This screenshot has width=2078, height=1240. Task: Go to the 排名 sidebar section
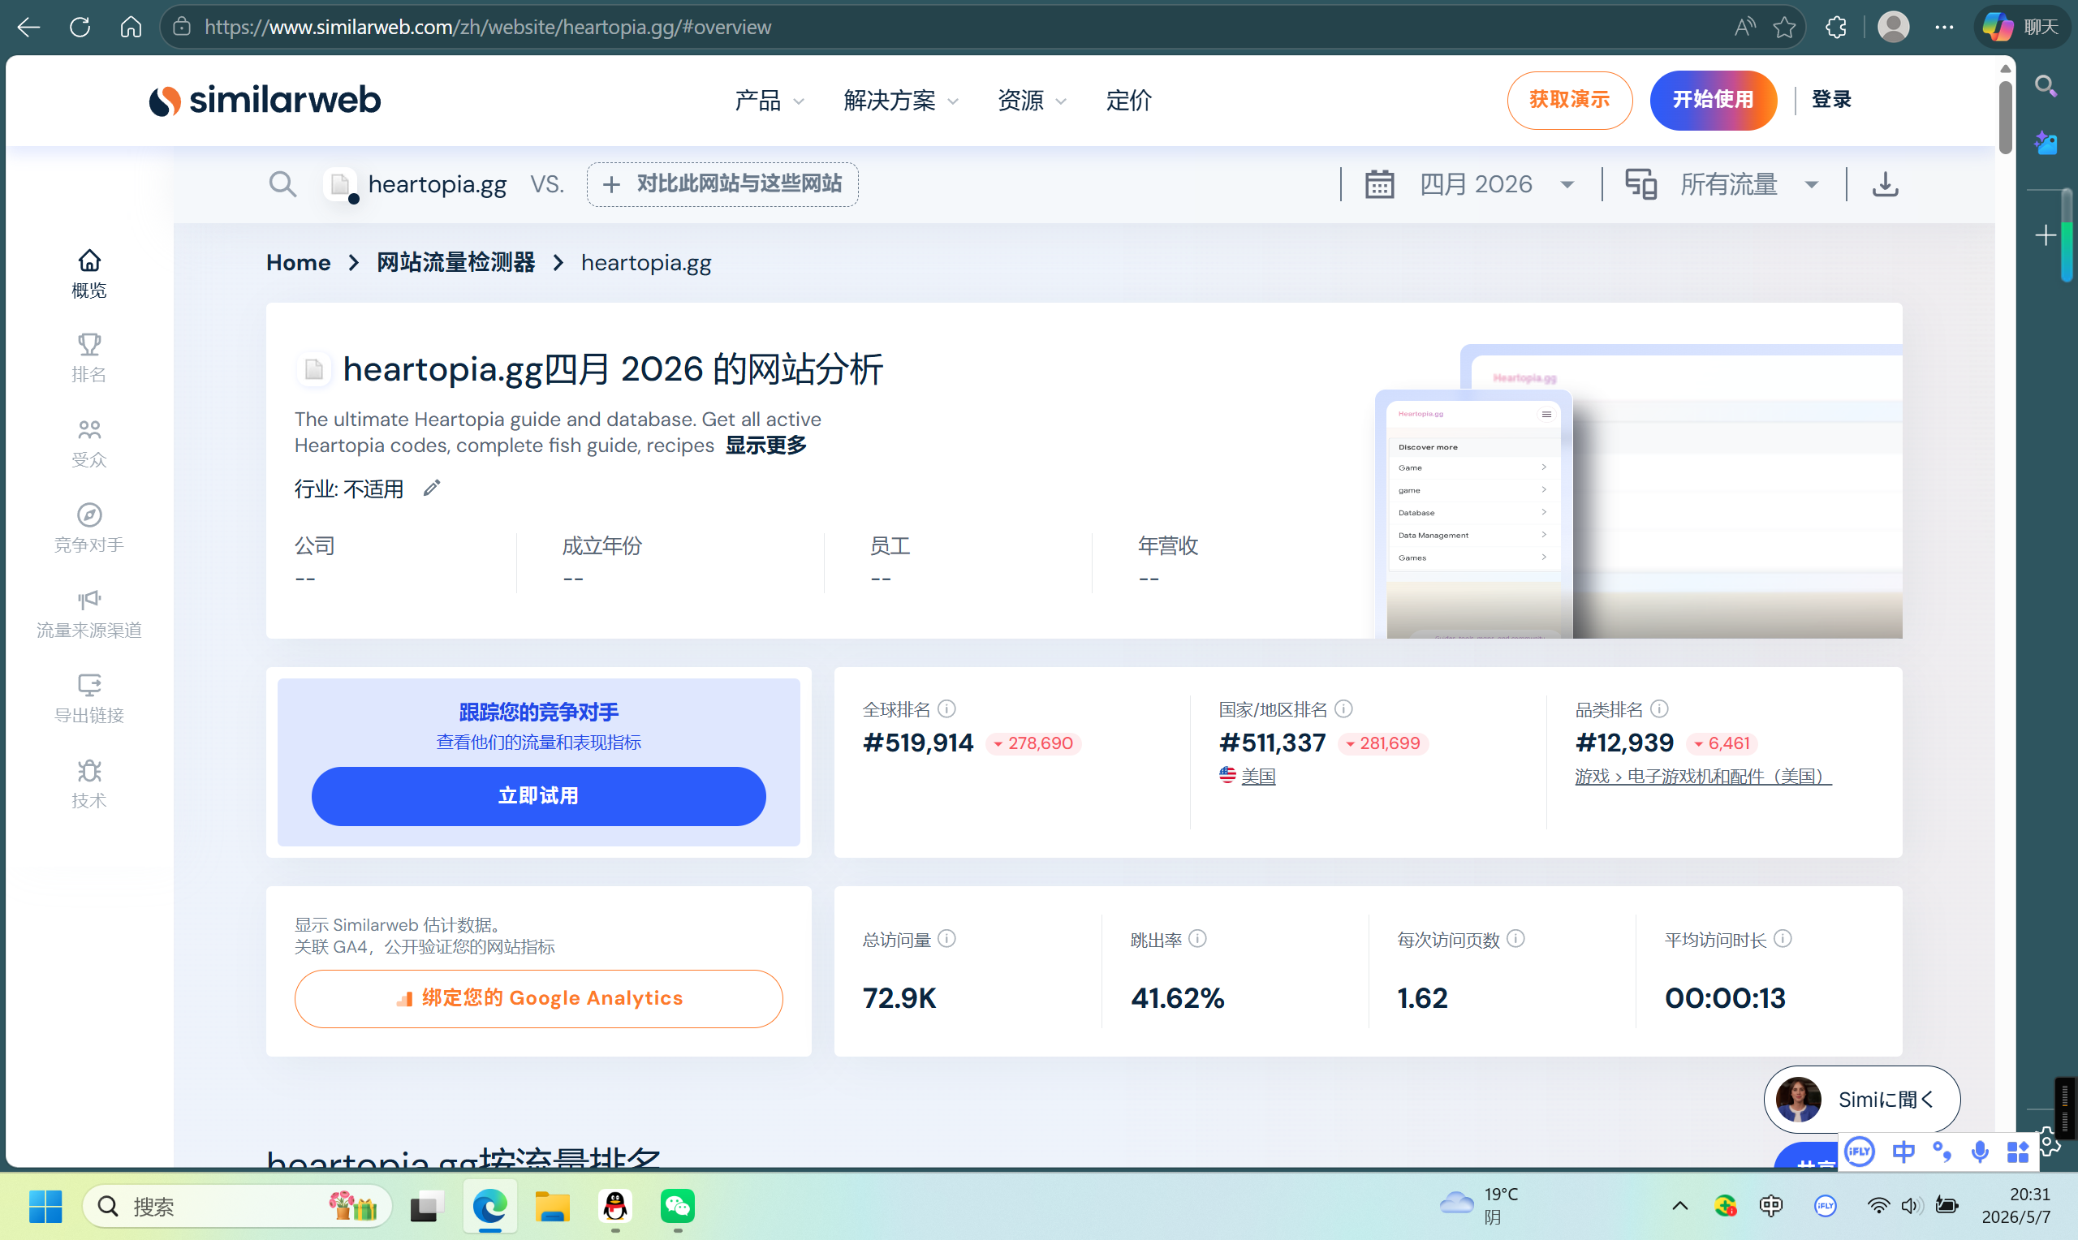pos(88,358)
